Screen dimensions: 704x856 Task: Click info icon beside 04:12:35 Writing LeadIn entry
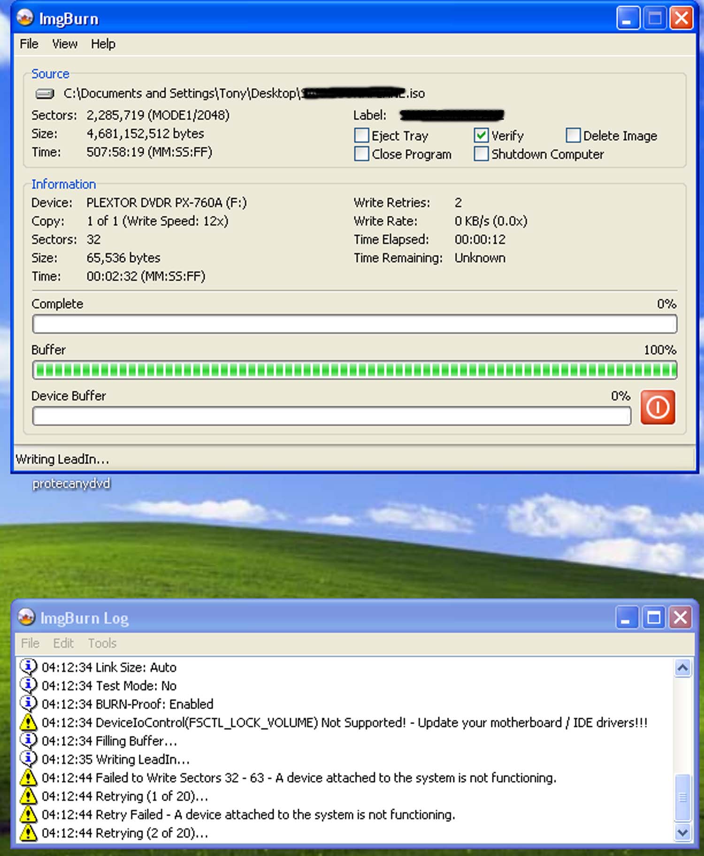coord(28,759)
